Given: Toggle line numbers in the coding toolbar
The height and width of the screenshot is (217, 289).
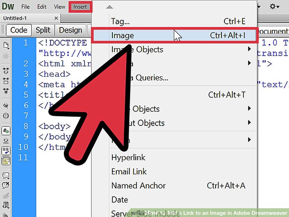Looking at the screenshot, I should tap(6, 130).
